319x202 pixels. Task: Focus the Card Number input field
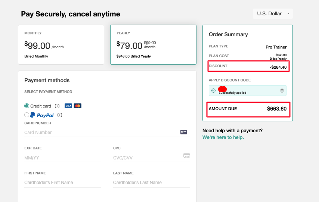tap(101, 133)
